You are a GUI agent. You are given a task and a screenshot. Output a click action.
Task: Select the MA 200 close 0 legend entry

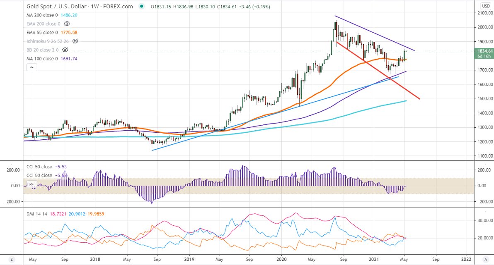[42, 15]
